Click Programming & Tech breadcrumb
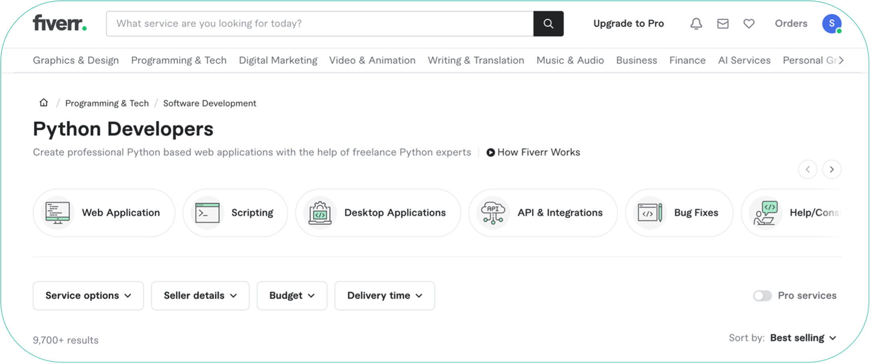871x364 pixels. [107, 103]
